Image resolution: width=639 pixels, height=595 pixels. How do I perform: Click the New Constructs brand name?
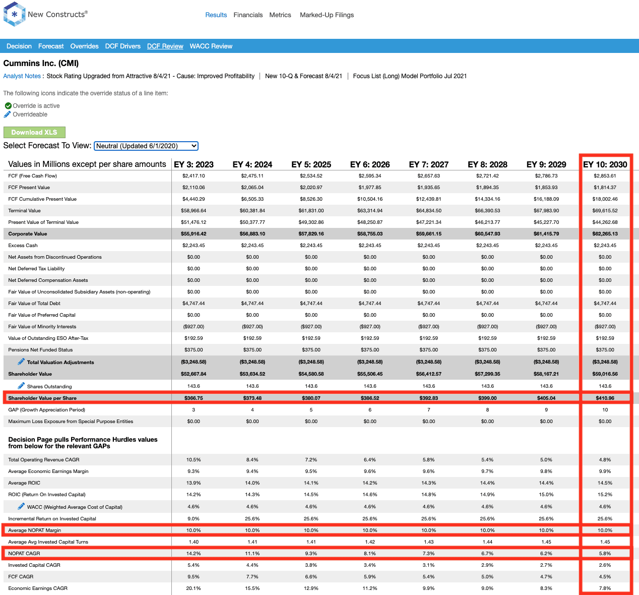pos(57,14)
